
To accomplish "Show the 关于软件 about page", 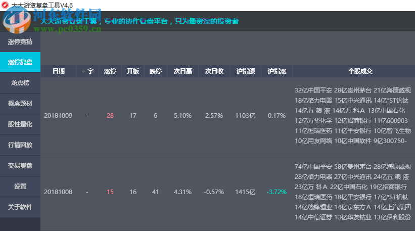I will (x=20, y=207).
